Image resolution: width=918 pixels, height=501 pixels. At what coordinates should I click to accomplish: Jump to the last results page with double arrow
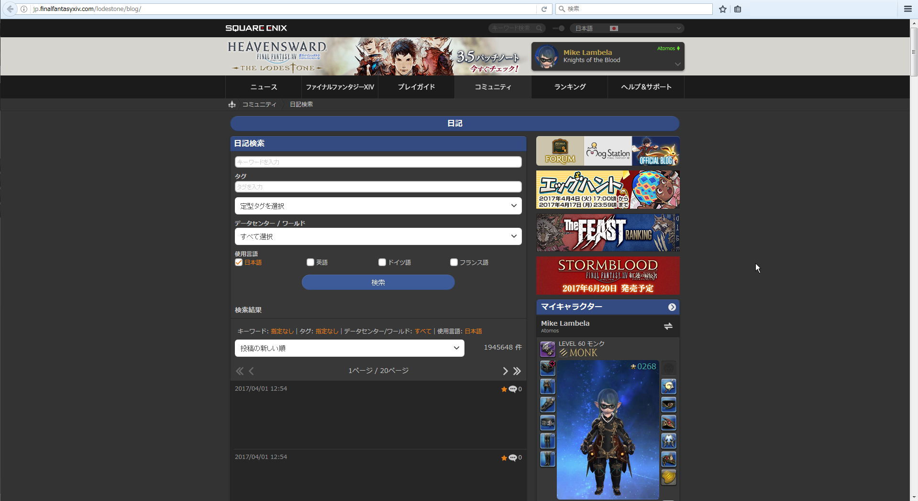(x=517, y=371)
